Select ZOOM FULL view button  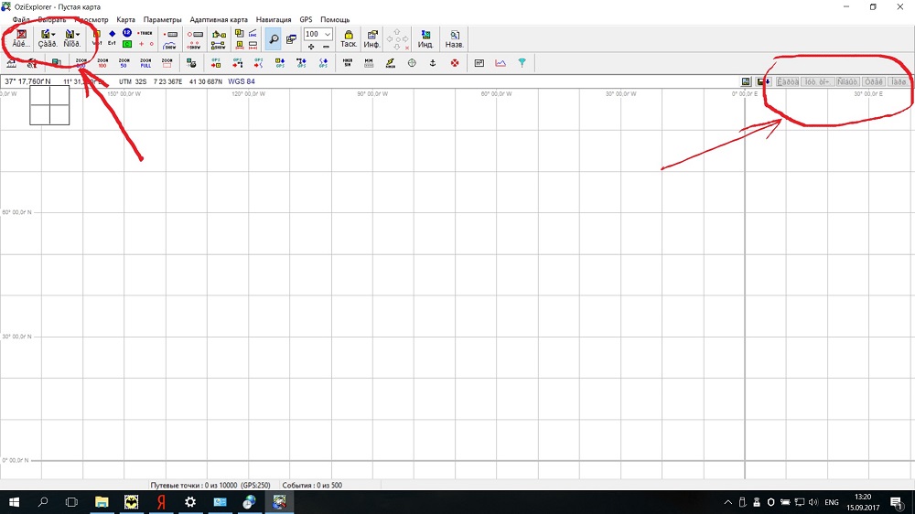(145, 63)
